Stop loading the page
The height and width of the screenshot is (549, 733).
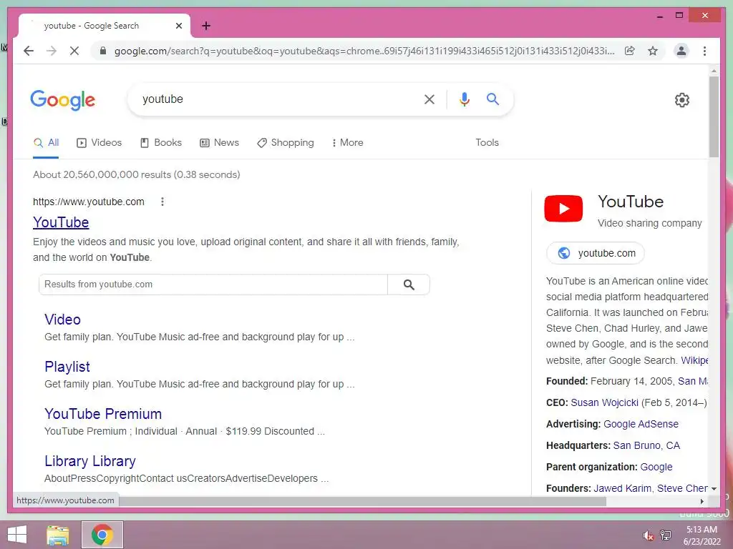tap(74, 51)
